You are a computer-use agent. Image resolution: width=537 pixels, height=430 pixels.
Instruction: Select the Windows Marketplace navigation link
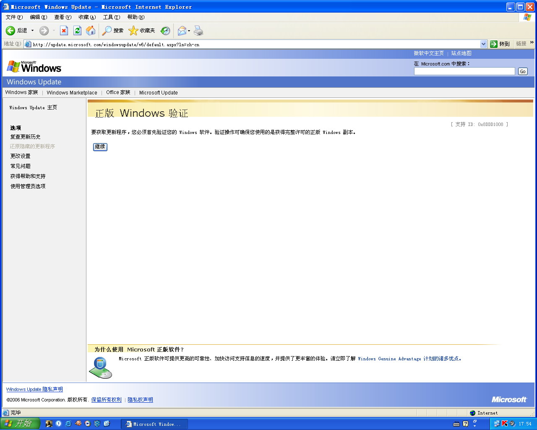(72, 93)
